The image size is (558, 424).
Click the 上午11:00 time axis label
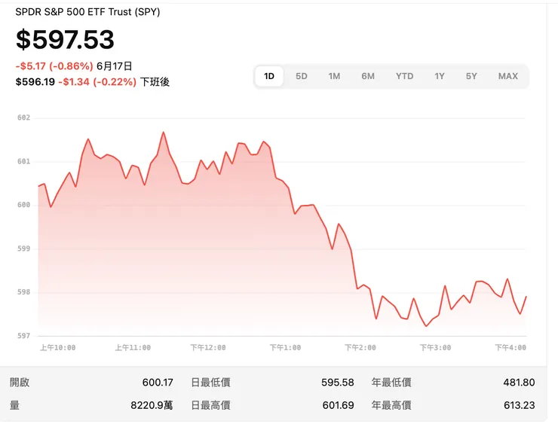[x=133, y=348]
